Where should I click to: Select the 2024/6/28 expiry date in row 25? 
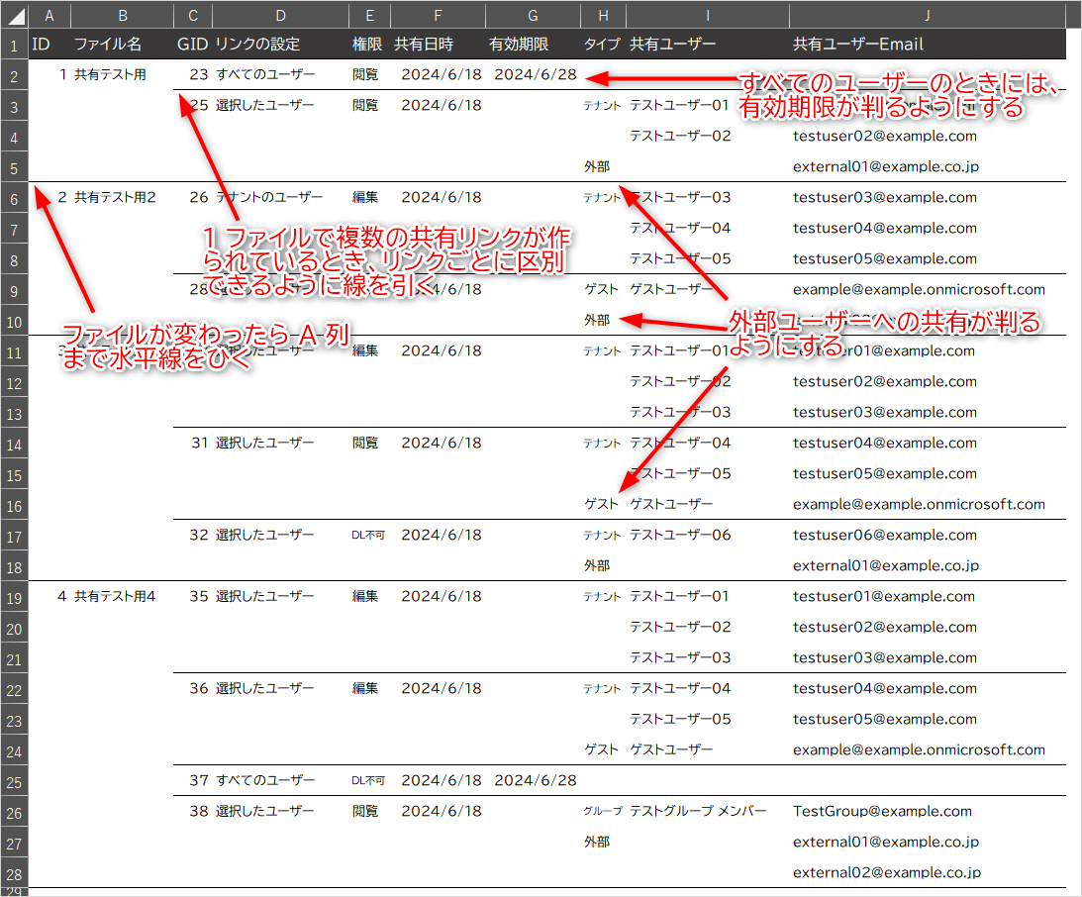click(535, 781)
